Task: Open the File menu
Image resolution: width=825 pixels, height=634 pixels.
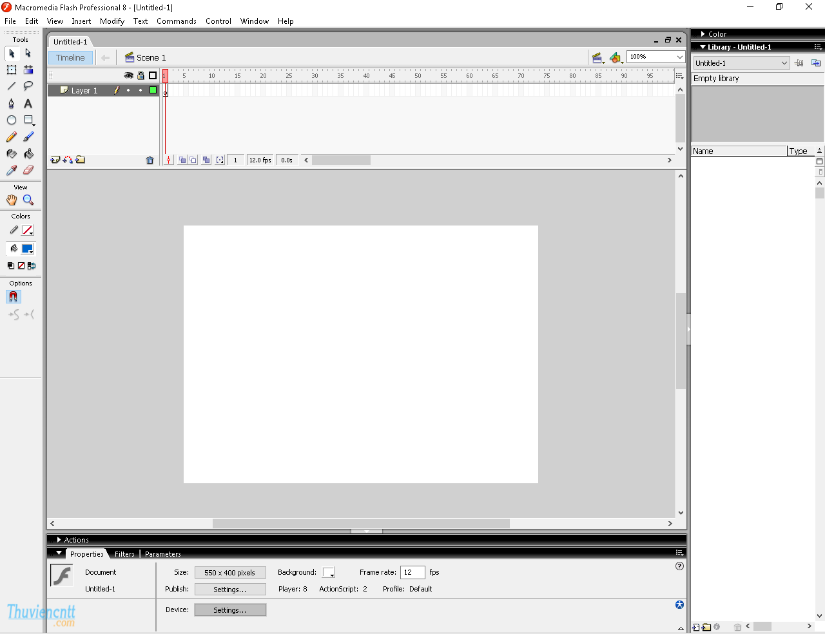Action: tap(10, 21)
